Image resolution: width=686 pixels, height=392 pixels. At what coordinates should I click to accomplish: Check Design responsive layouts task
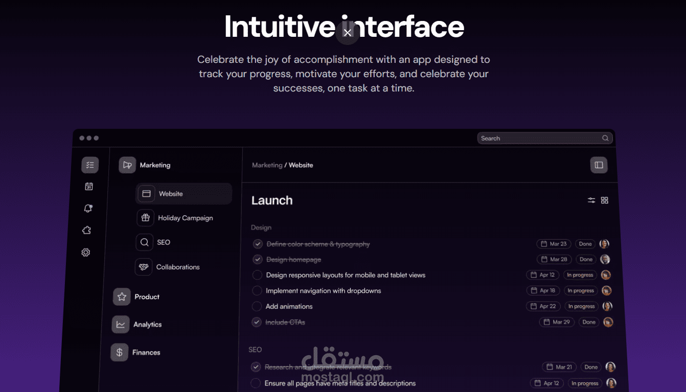[x=257, y=275]
